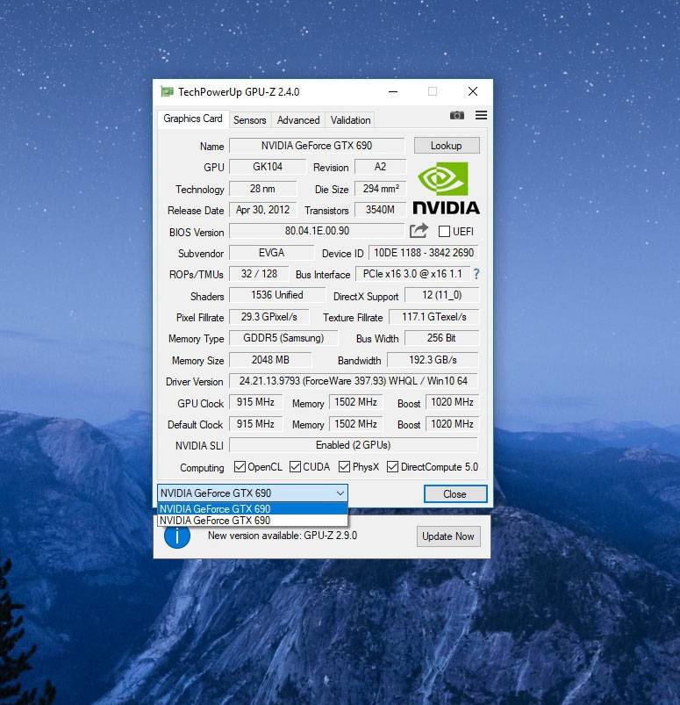Click the Update Now button

[x=448, y=536]
